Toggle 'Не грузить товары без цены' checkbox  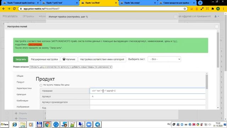41,85
